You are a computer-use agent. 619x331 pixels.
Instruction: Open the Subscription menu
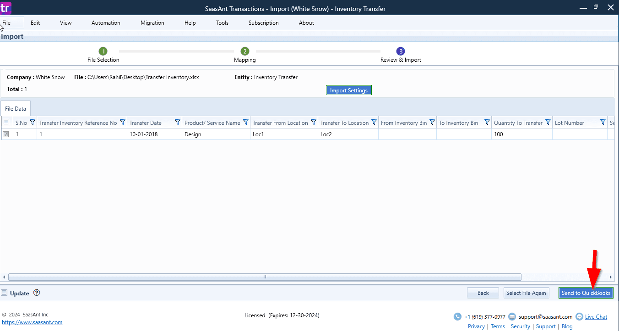(264, 23)
